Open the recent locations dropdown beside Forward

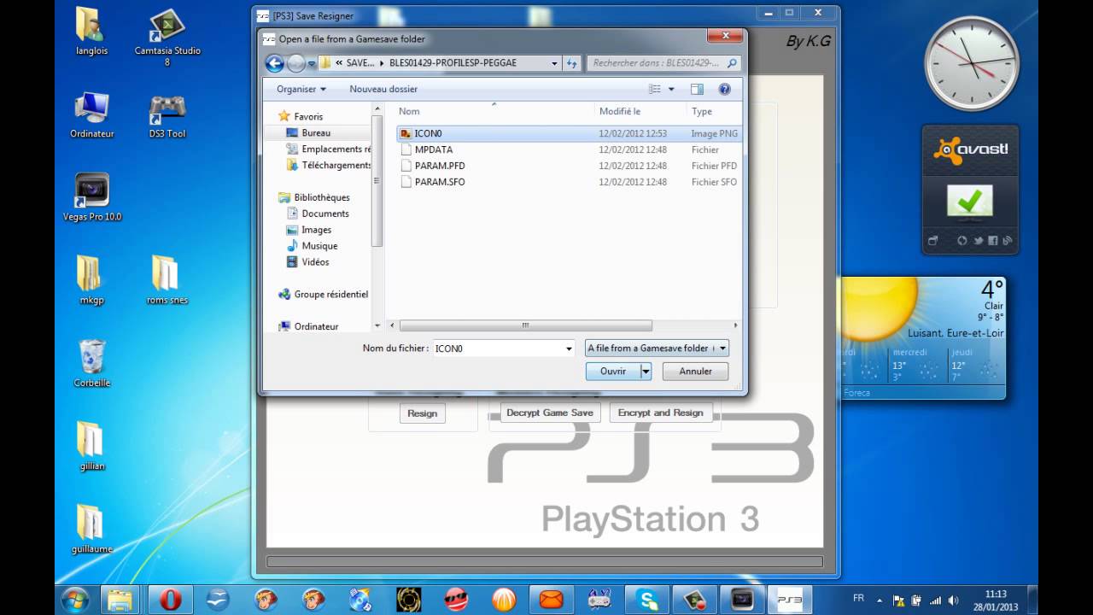pyautogui.click(x=312, y=63)
